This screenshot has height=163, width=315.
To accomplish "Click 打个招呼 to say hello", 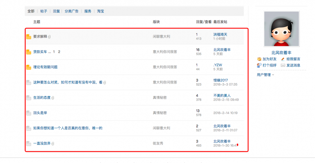I will (x=269, y=65).
